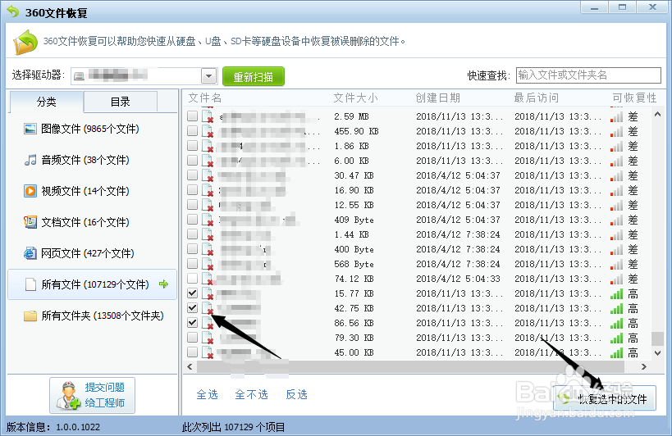Click the 反选 link
Screen dimensions: 672x436
[296, 394]
